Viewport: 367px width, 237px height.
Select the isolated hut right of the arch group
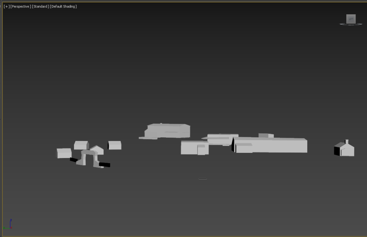[115, 145]
